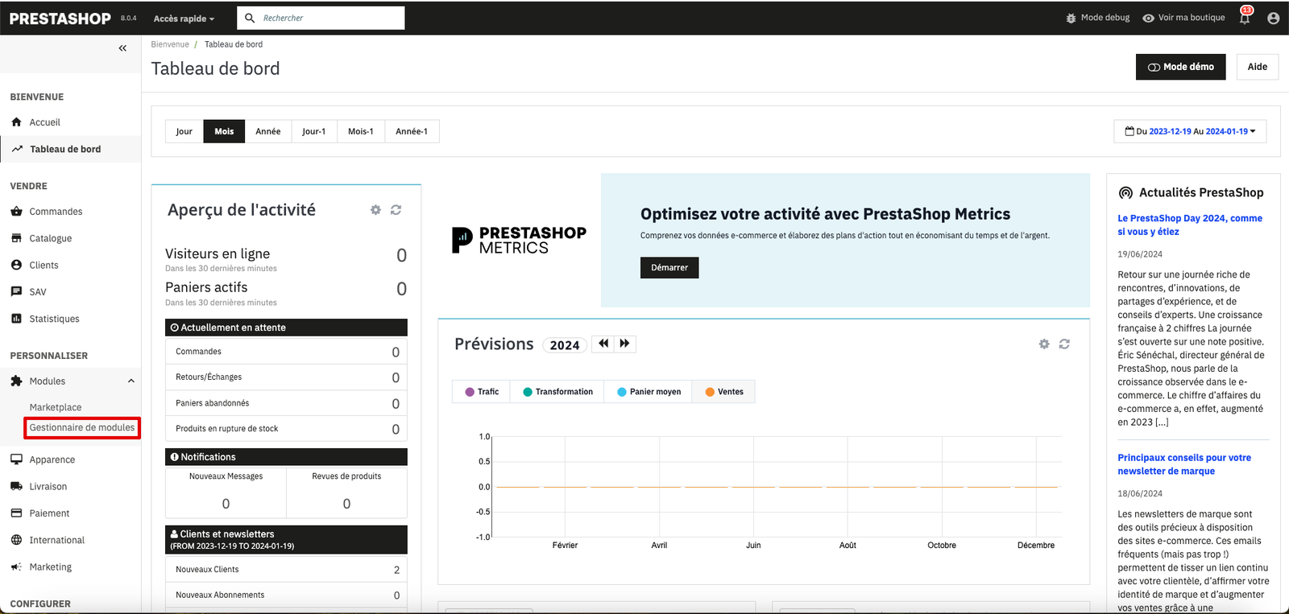This screenshot has width=1289, height=614.
Task: Open Le PrestaShop Day 2024 news link
Action: click(1190, 225)
